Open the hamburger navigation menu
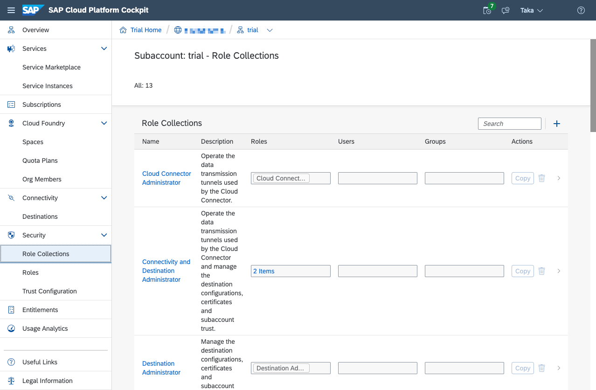This screenshot has height=390, width=596. point(11,10)
